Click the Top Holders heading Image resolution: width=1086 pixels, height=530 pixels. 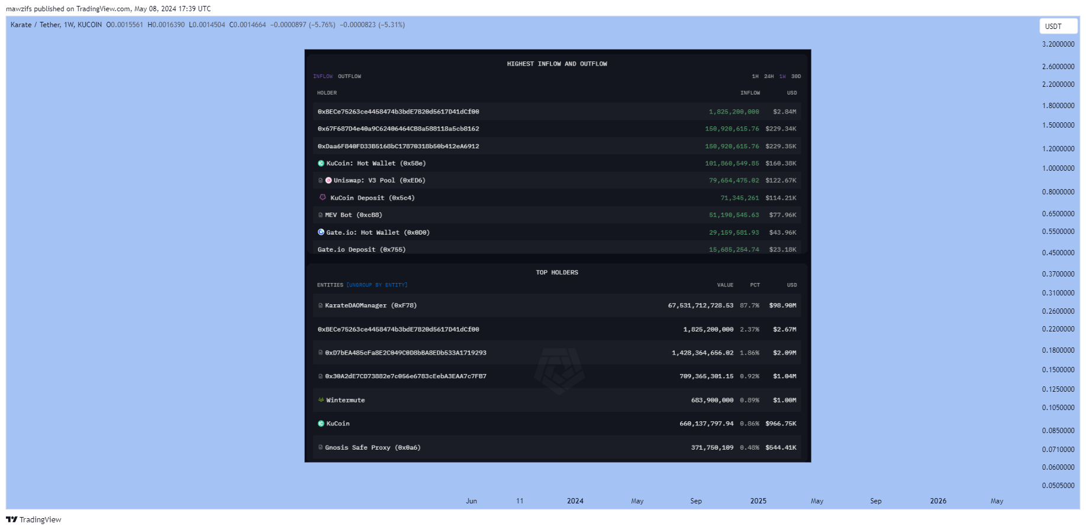[x=557, y=272]
